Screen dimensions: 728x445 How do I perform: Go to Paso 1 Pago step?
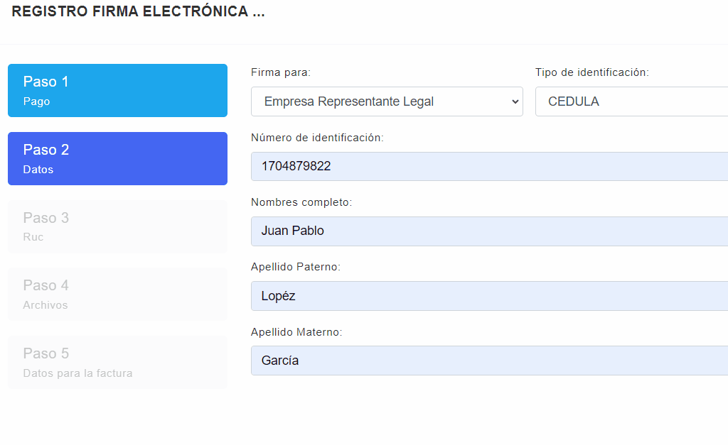click(x=117, y=90)
